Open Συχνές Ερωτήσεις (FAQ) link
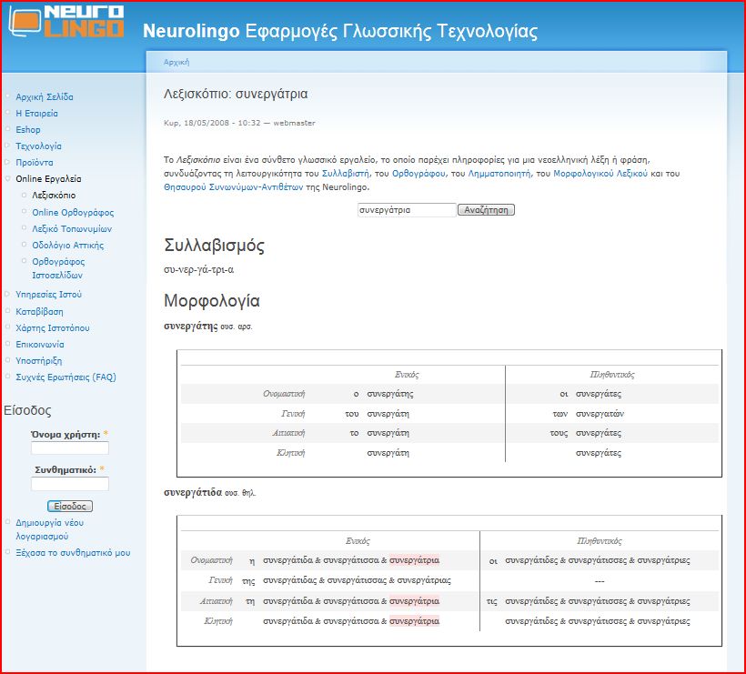The width and height of the screenshot is (746, 674). pos(66,377)
